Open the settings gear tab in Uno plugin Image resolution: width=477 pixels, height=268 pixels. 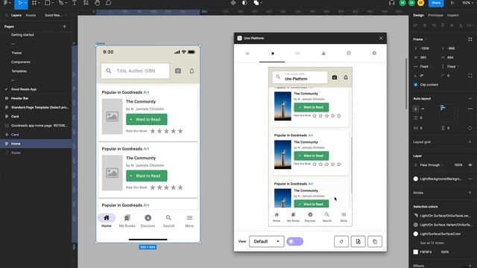(x=374, y=53)
